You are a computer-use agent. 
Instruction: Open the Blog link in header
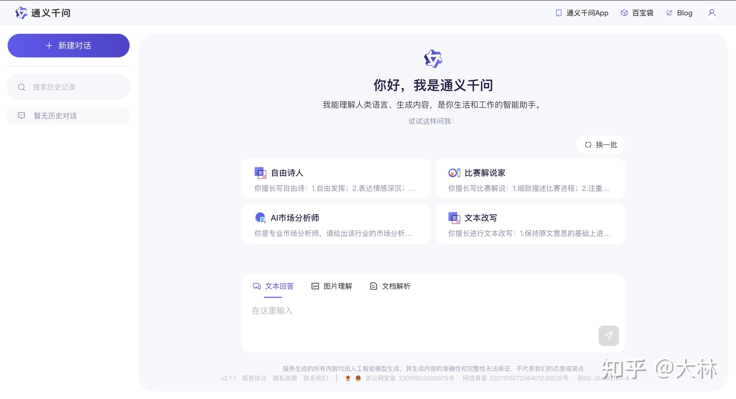coord(679,13)
